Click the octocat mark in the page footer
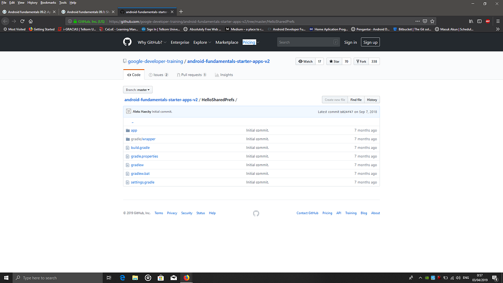503x283 pixels. click(256, 213)
